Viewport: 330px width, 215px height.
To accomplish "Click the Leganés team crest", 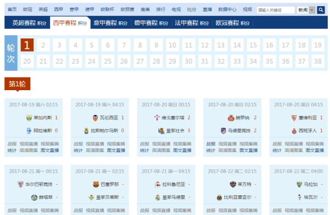I will [x=29, y=118].
